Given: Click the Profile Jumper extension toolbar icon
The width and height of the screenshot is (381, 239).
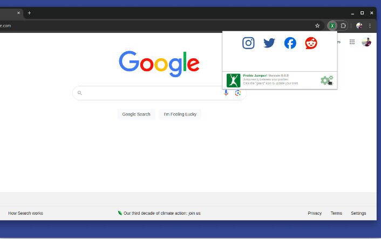Looking at the screenshot, I should [x=332, y=25].
